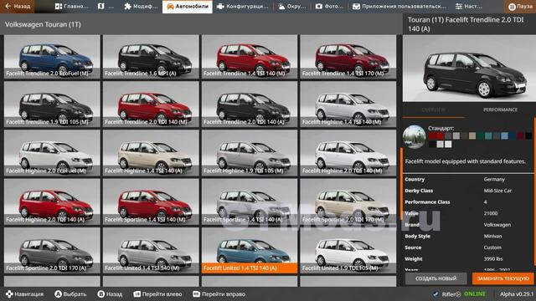Open the Окружение environment tab
The image size is (536, 301).
291,6
